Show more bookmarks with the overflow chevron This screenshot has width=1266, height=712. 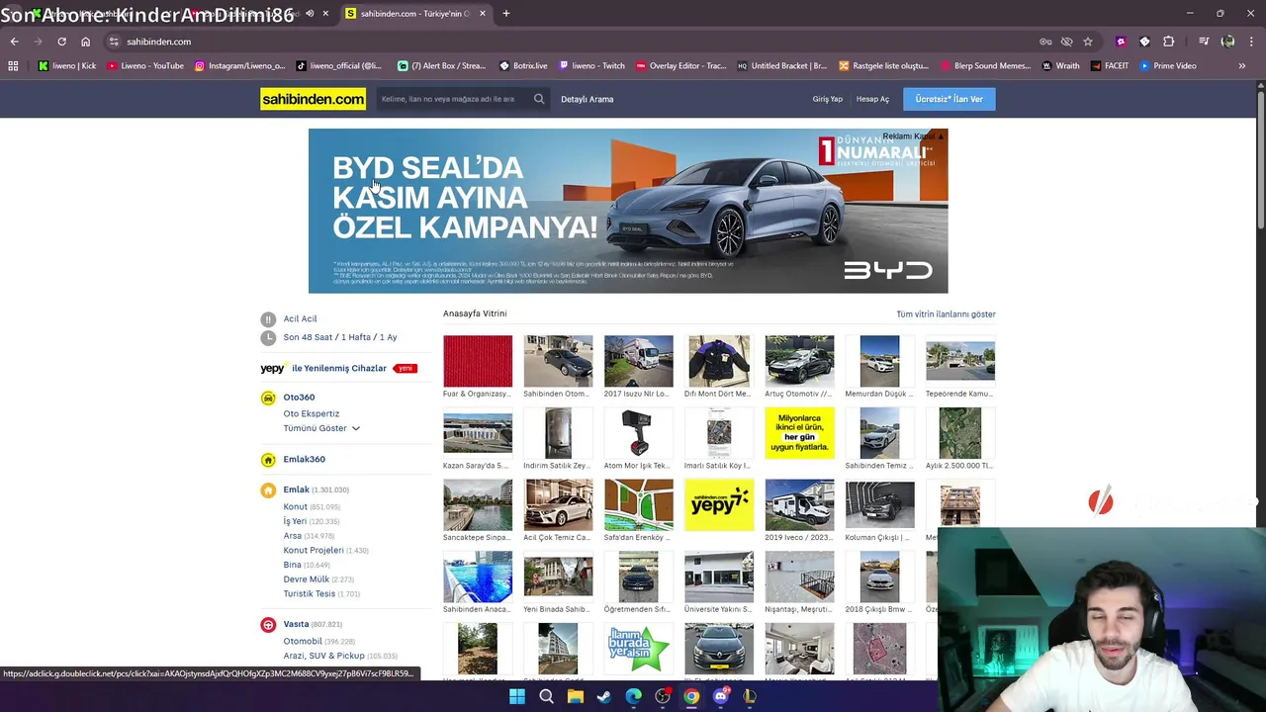[1241, 65]
